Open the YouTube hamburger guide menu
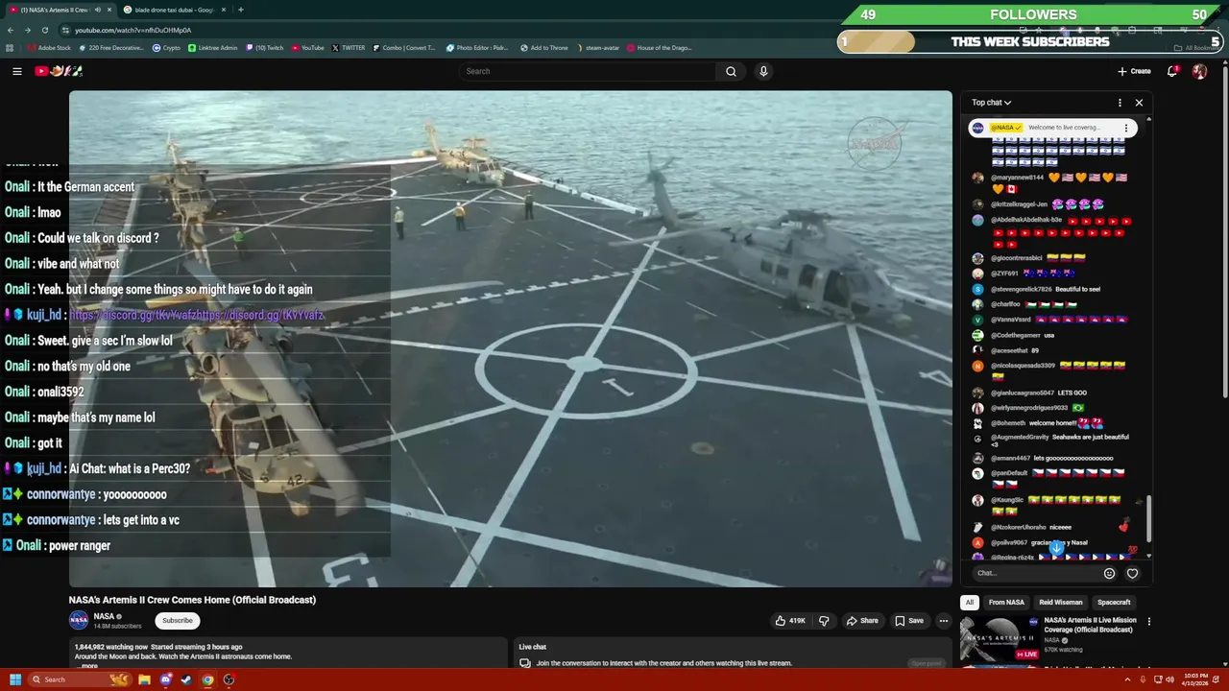Viewport: 1229px width, 691px height. (x=16, y=71)
